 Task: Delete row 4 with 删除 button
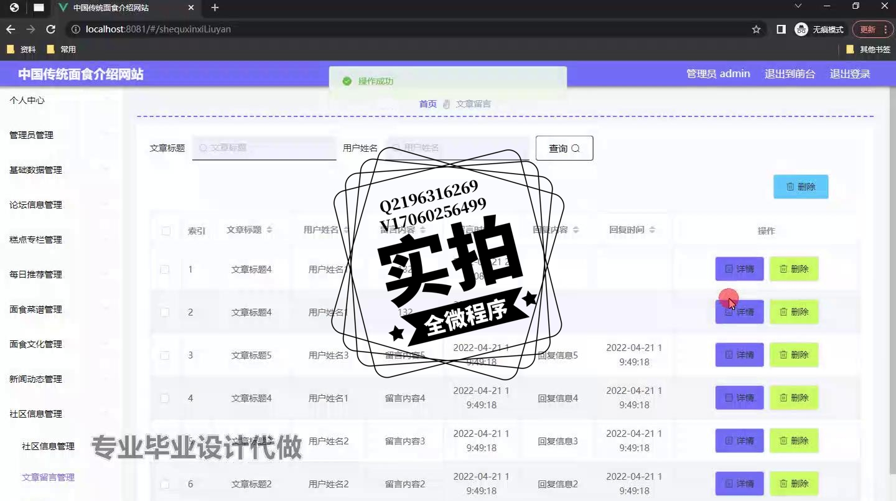(794, 398)
